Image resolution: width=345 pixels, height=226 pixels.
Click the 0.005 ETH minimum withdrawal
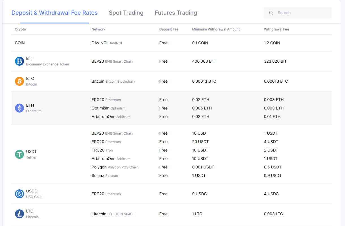click(202, 108)
